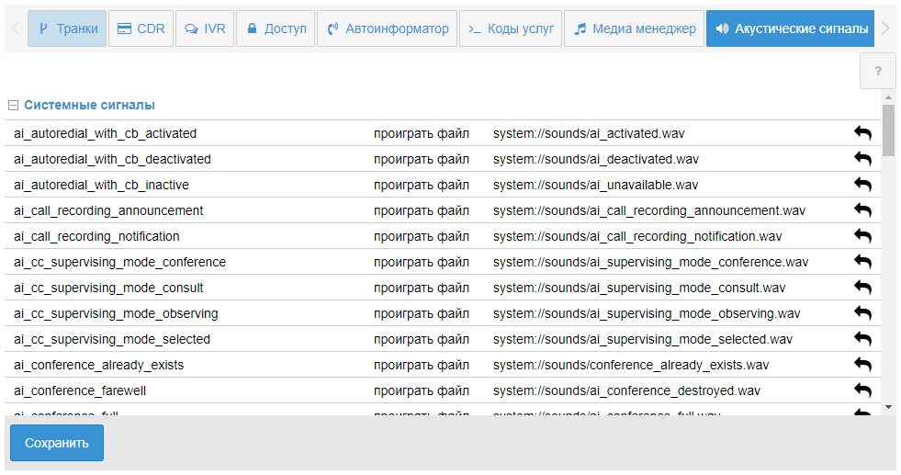Go to the Автоинформатор tab

(x=388, y=28)
